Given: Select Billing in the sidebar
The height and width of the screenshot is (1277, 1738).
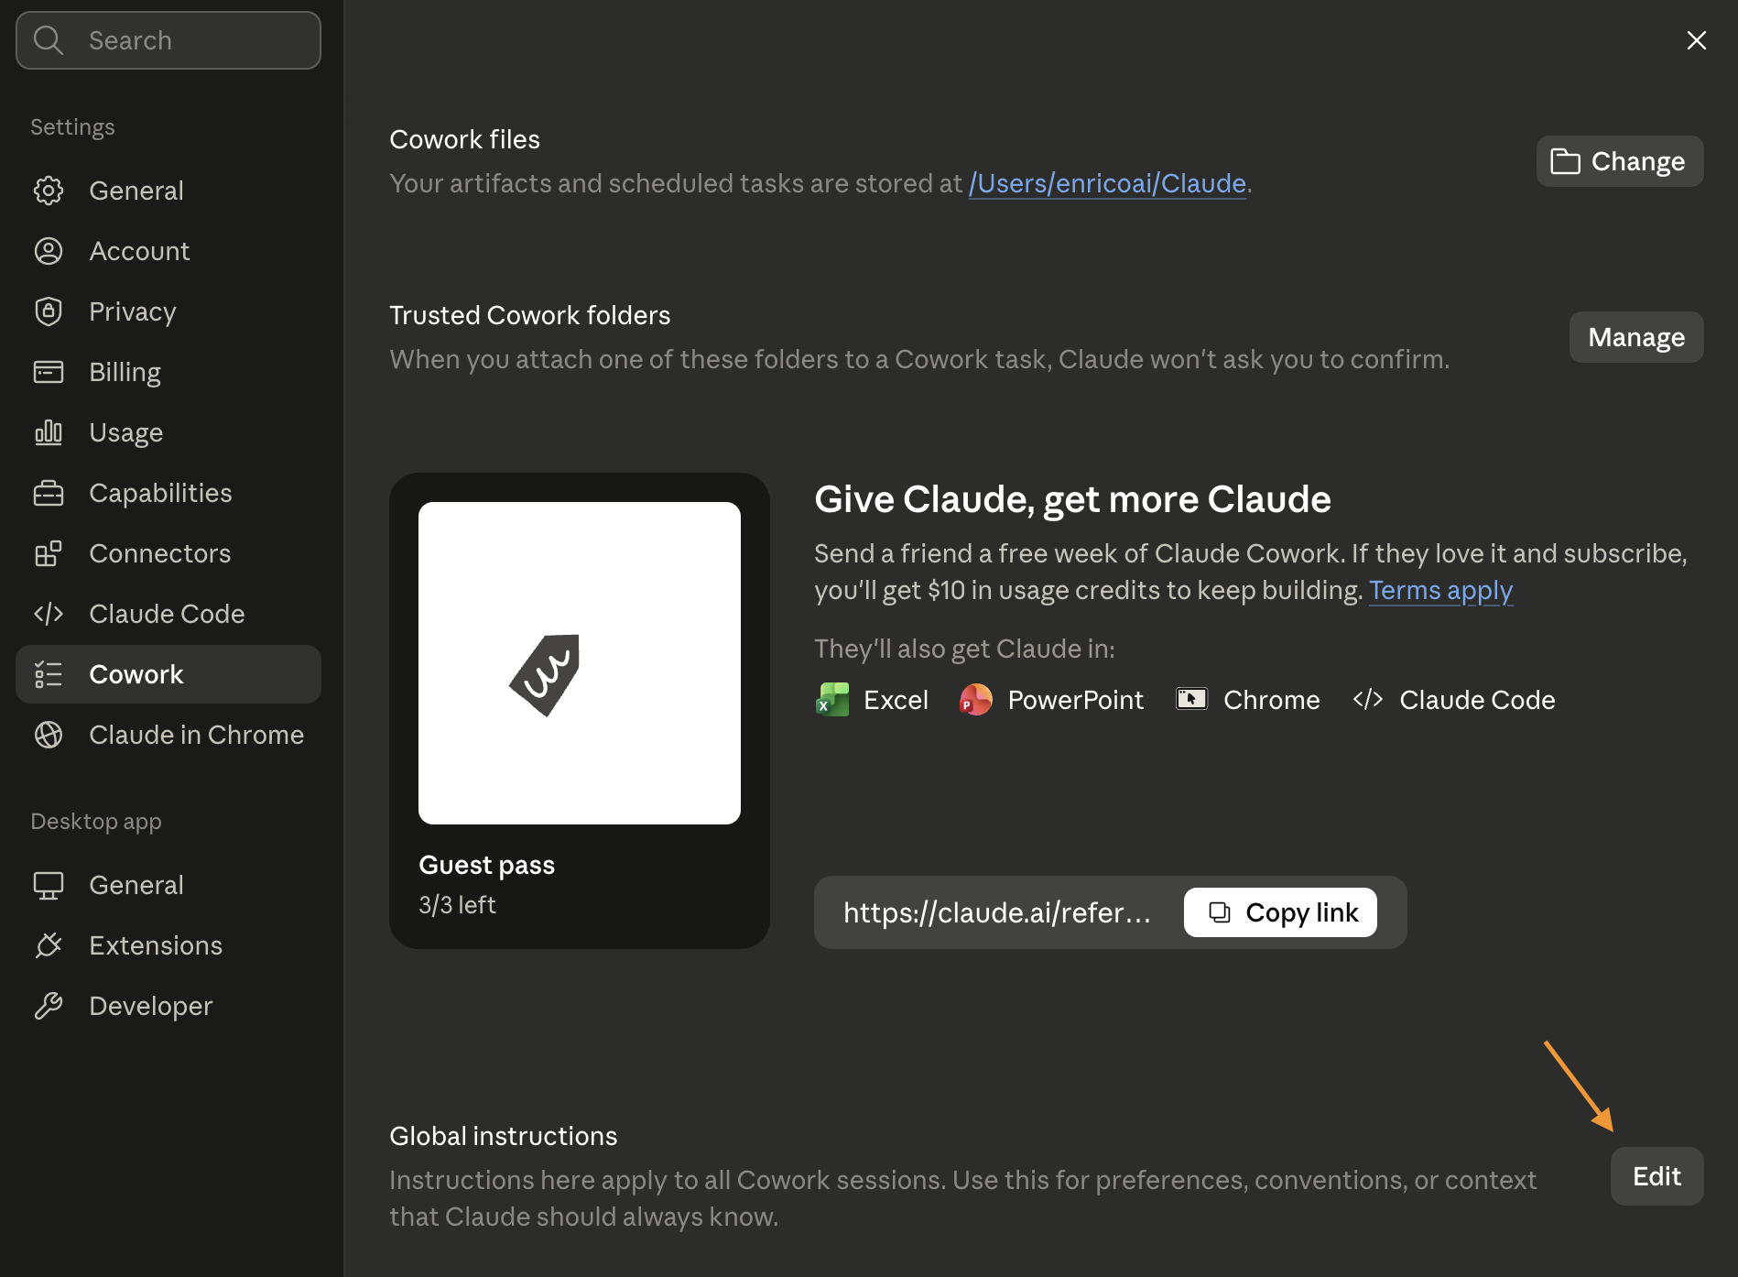Looking at the screenshot, I should [168, 372].
